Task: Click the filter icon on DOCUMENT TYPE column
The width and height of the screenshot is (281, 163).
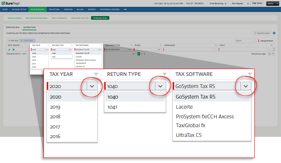Action: pyautogui.click(x=131, y=45)
